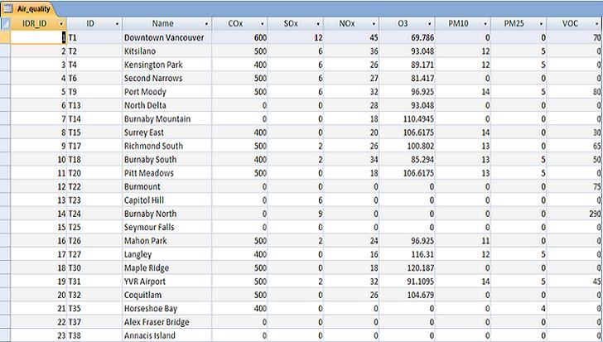Click the Downtown Vancouver name cell
603x342 pixels.
(x=166, y=38)
